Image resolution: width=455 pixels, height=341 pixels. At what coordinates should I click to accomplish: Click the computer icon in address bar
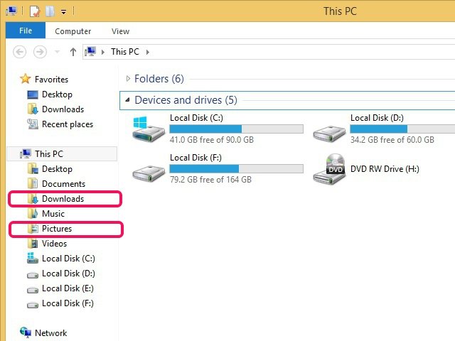pos(90,52)
